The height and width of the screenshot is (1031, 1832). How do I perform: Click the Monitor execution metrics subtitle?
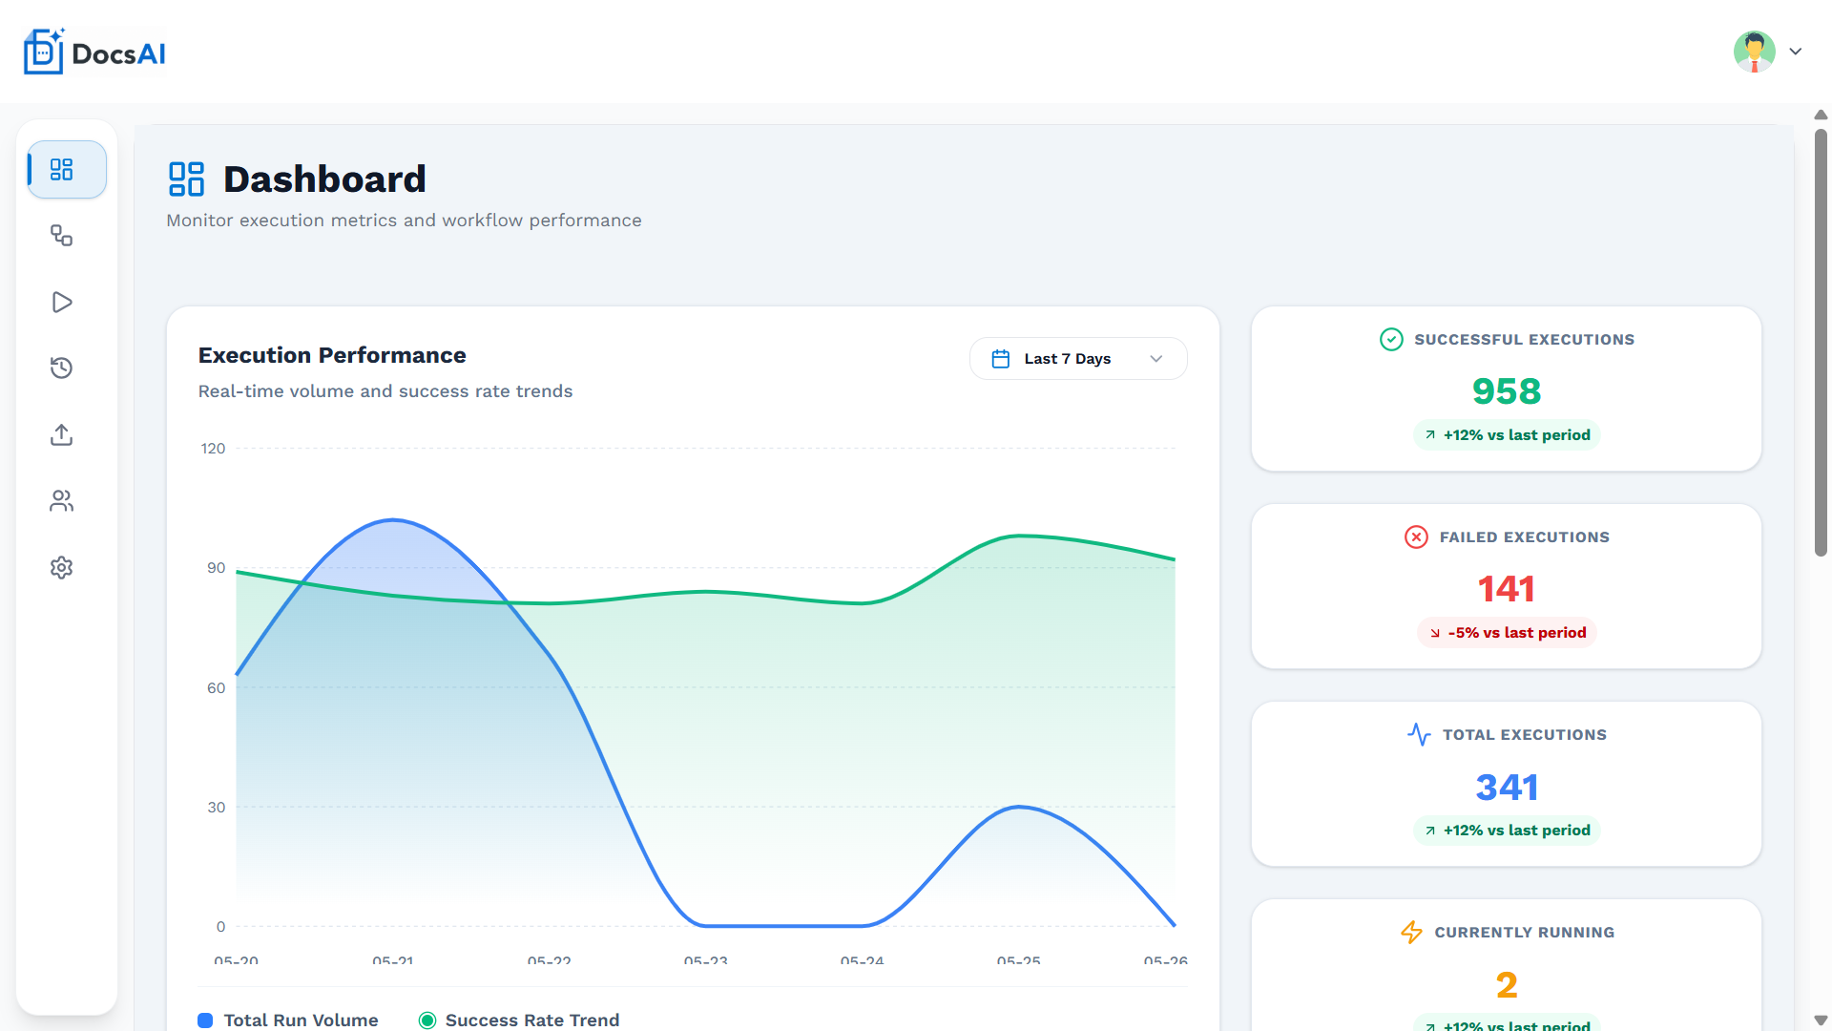[x=404, y=221]
